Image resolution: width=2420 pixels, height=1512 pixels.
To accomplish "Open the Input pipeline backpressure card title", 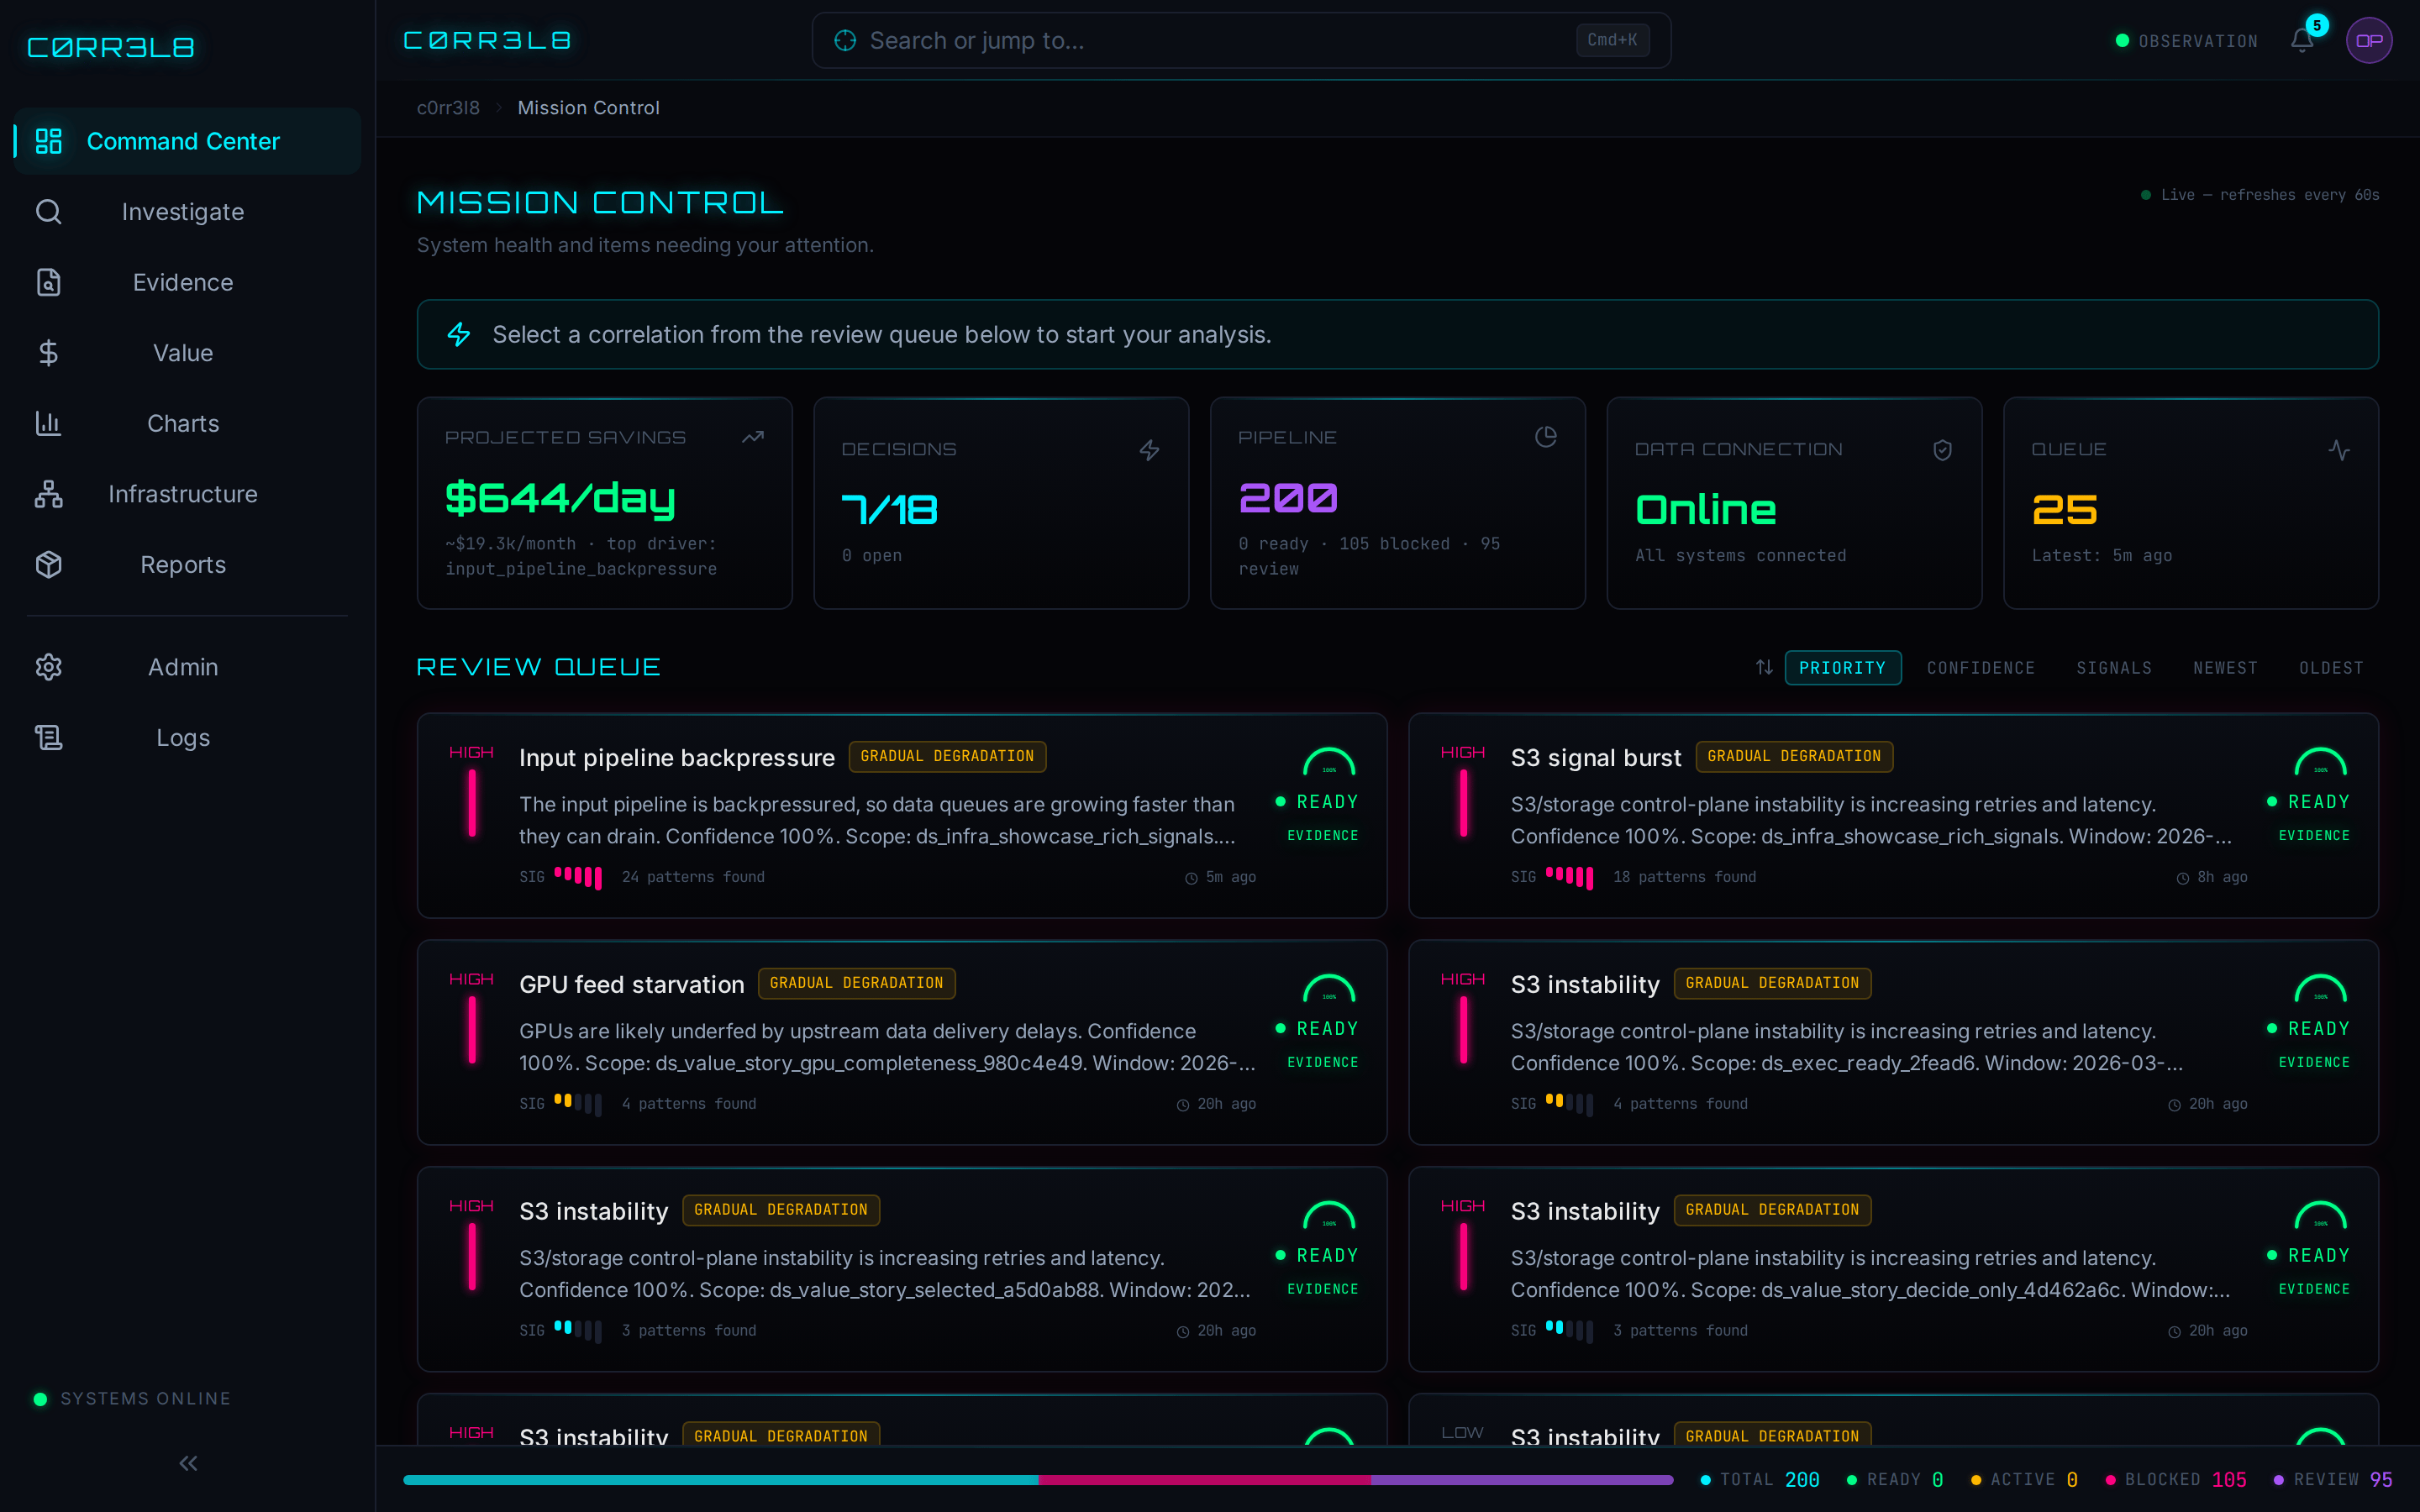I will (677, 758).
